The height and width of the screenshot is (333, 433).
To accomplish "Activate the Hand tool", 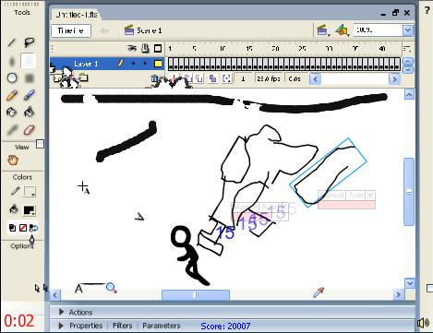I will [x=13, y=161].
